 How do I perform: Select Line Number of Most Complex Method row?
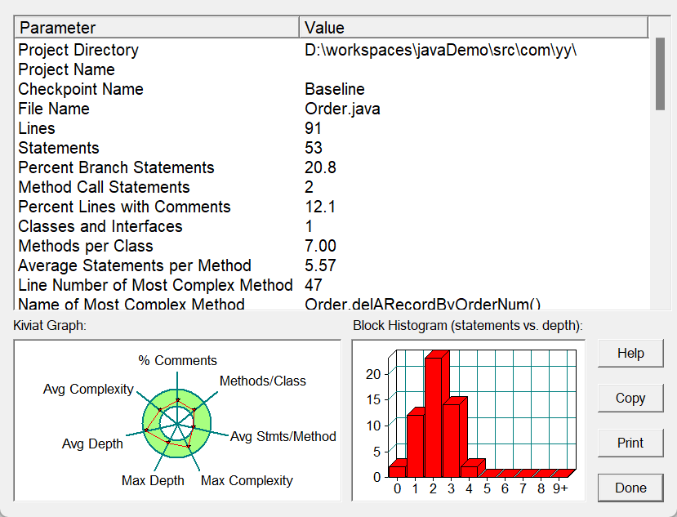[155, 285]
